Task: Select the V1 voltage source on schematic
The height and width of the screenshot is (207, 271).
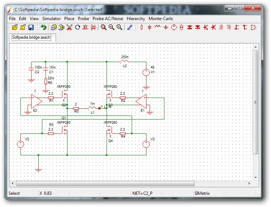Action: [x=146, y=72]
